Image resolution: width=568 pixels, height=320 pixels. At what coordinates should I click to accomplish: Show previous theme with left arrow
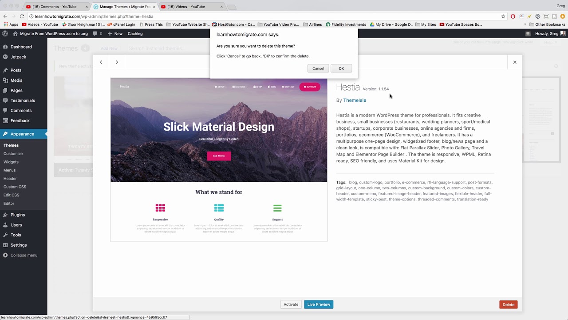click(101, 62)
